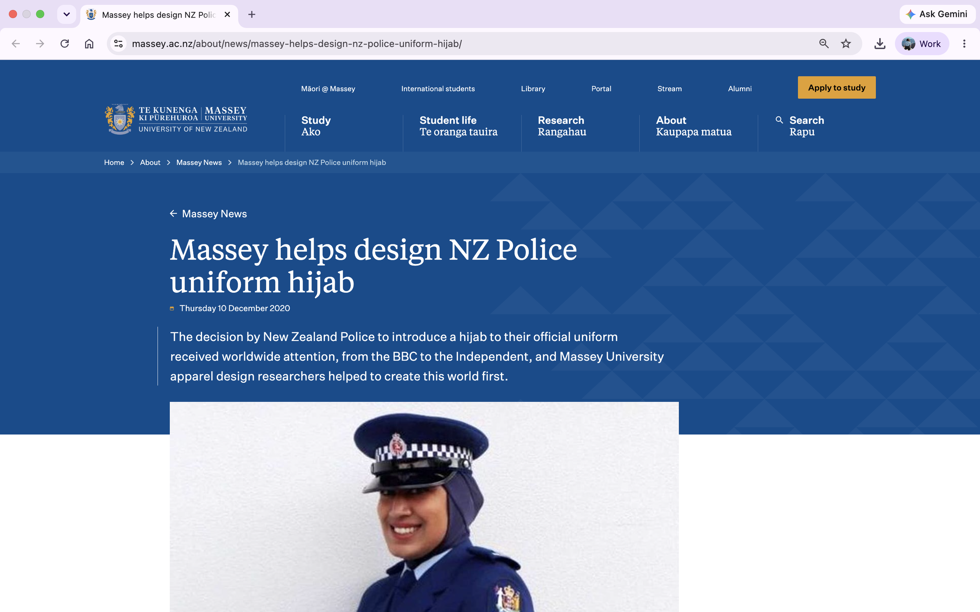Open site information icon in address bar
Screen dimensions: 980x612
(118, 44)
